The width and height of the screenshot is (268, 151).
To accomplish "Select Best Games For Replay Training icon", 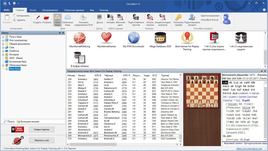I will tap(187, 38).
